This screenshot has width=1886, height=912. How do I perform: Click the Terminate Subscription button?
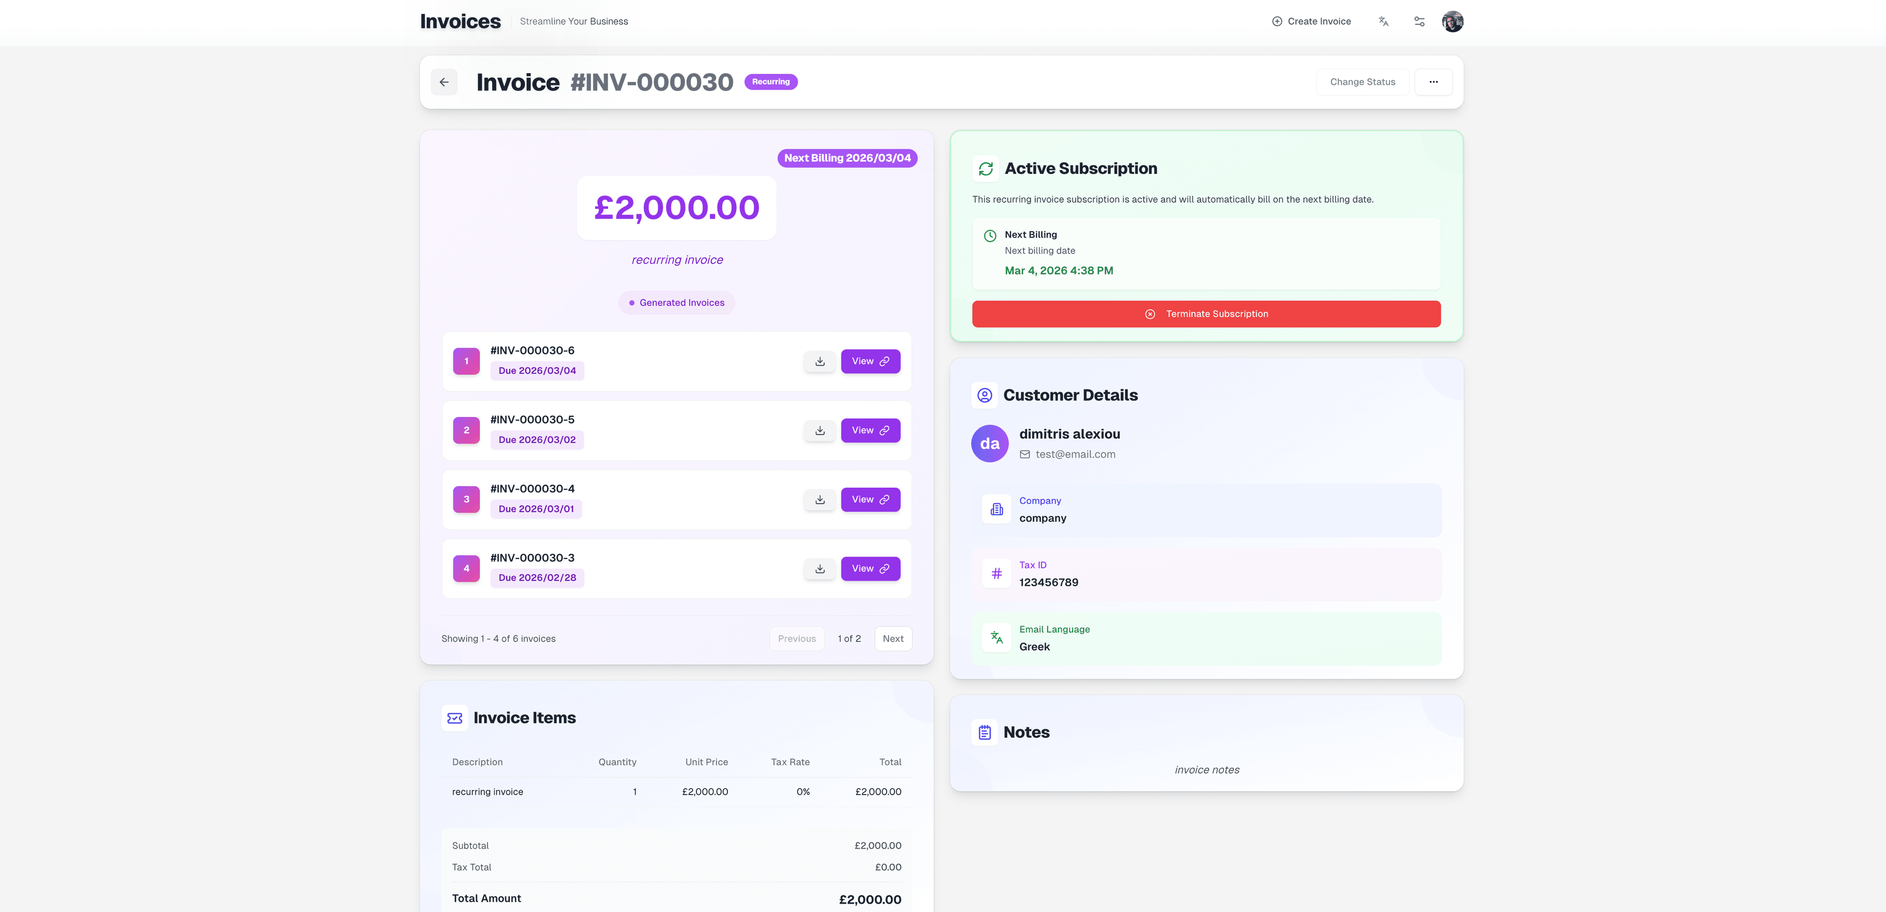point(1206,313)
